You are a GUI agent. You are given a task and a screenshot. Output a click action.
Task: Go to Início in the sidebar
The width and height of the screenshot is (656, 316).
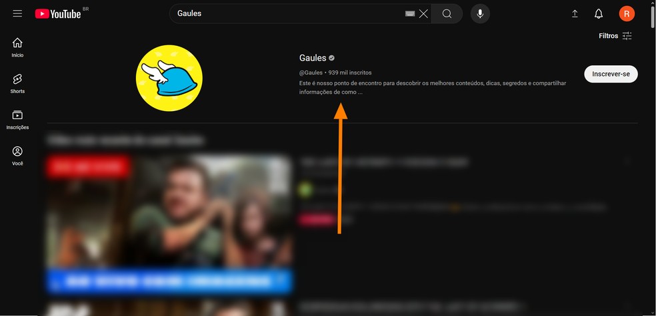tap(17, 48)
